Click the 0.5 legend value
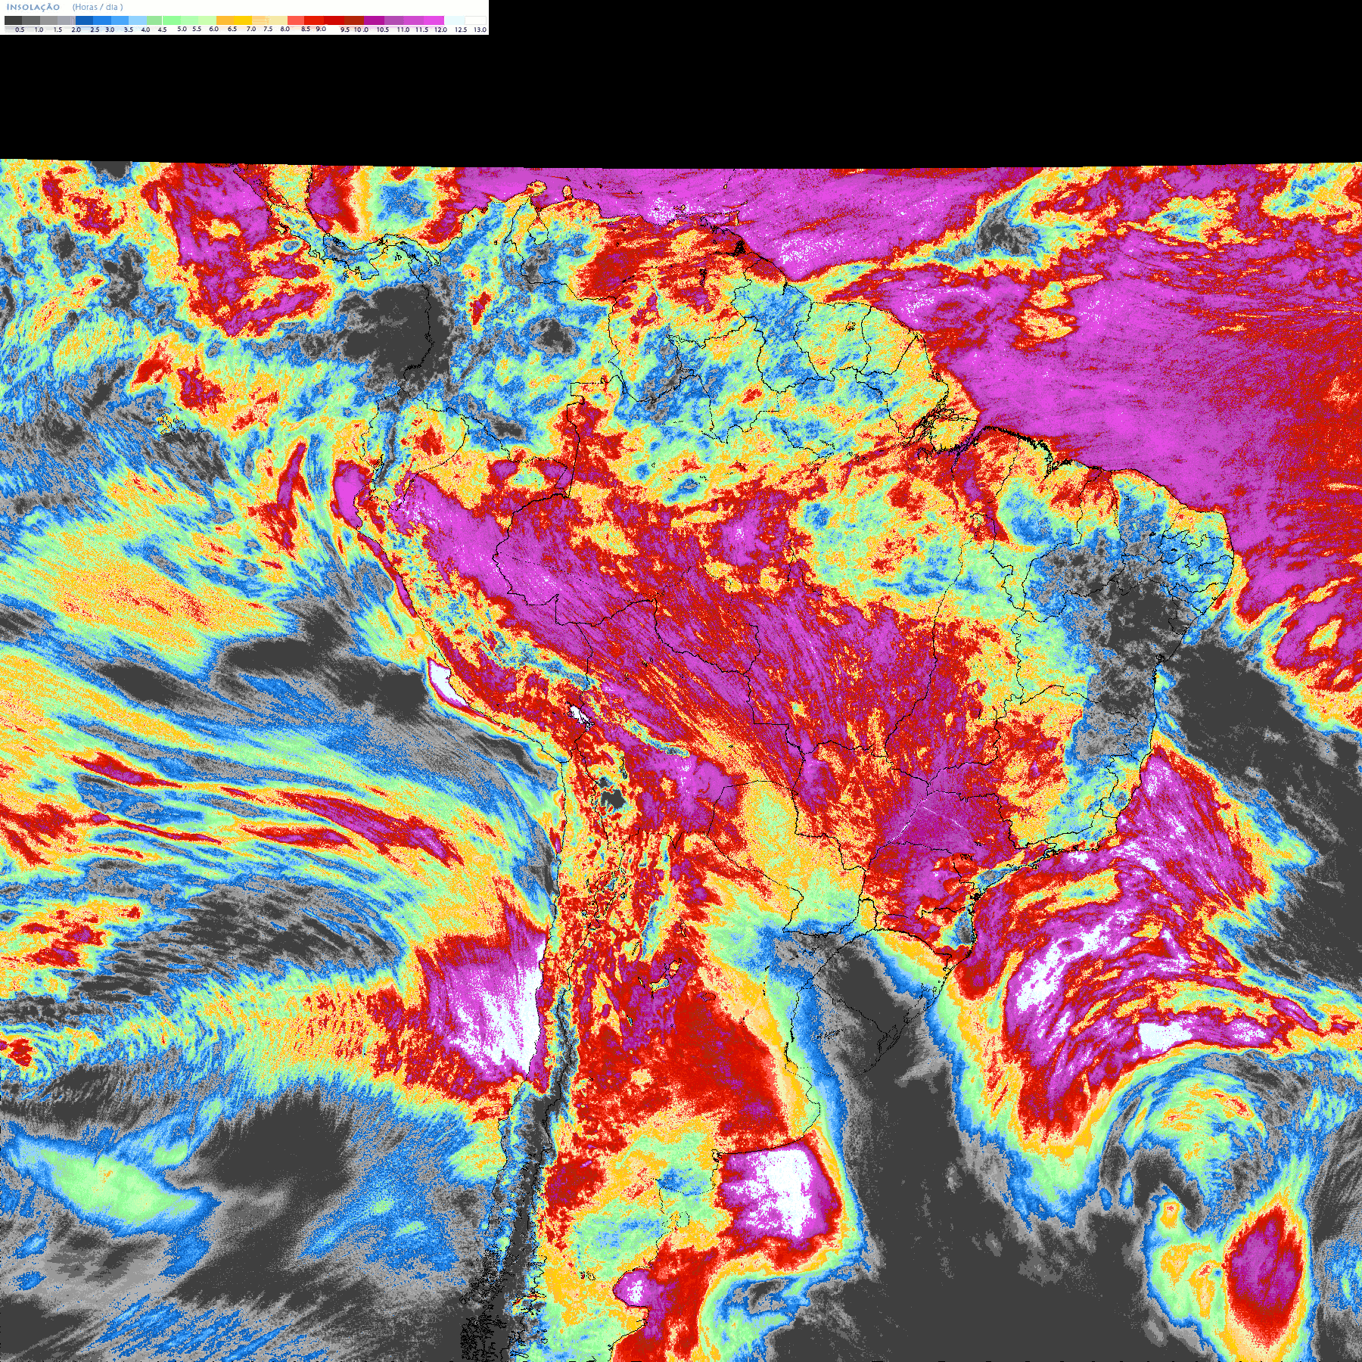The height and width of the screenshot is (1362, 1362). [20, 30]
